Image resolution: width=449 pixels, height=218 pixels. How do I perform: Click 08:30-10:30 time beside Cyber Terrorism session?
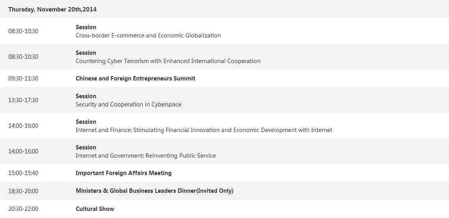coord(23,57)
